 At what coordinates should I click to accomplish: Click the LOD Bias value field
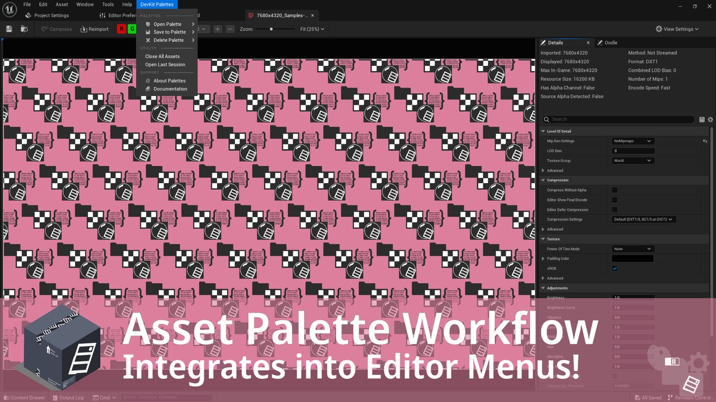(x=633, y=151)
